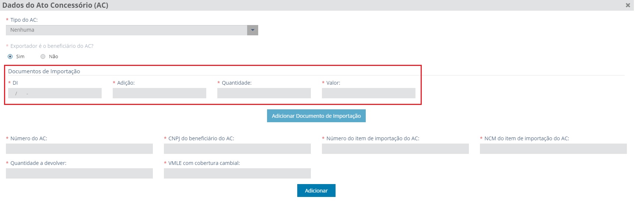635x201 pixels.
Task: Select the Não radio button
Action: 43,57
